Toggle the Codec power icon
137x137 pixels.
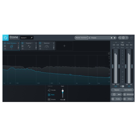(x=113, y=99)
